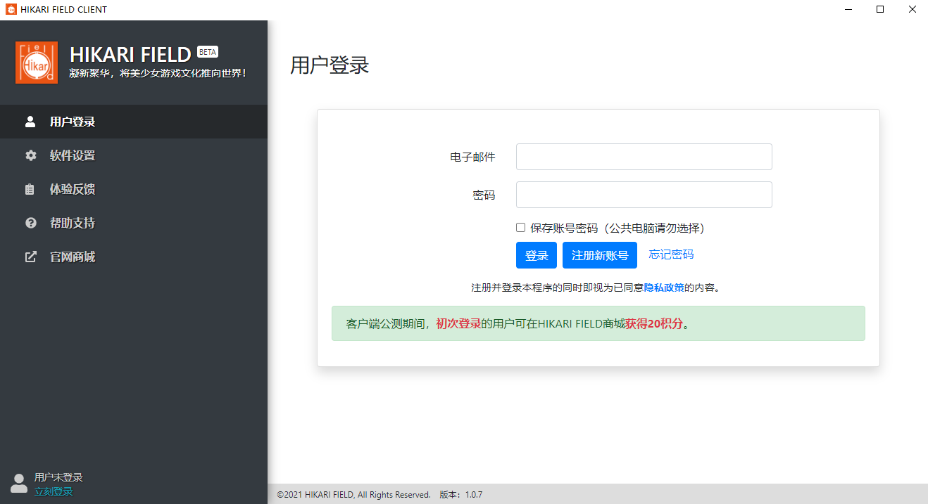Viewport: 928px width, 504px height.
Task: Click the gear icon beside 软件设置
Action: pyautogui.click(x=30, y=155)
